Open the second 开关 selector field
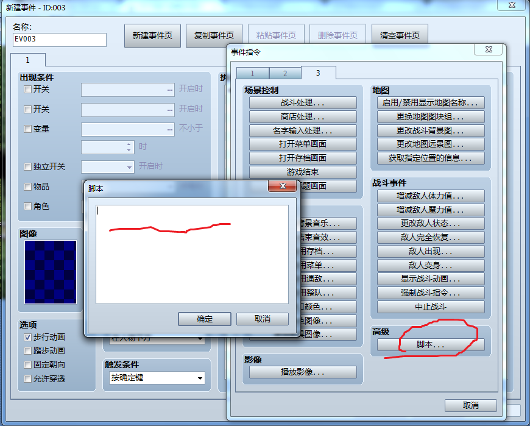This screenshot has width=530, height=426. click(128, 110)
